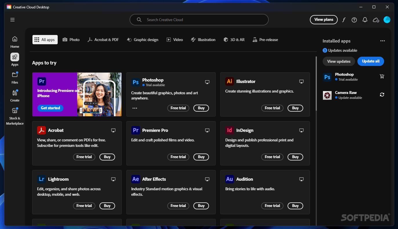Switch to the Photo category tab

coord(71,40)
